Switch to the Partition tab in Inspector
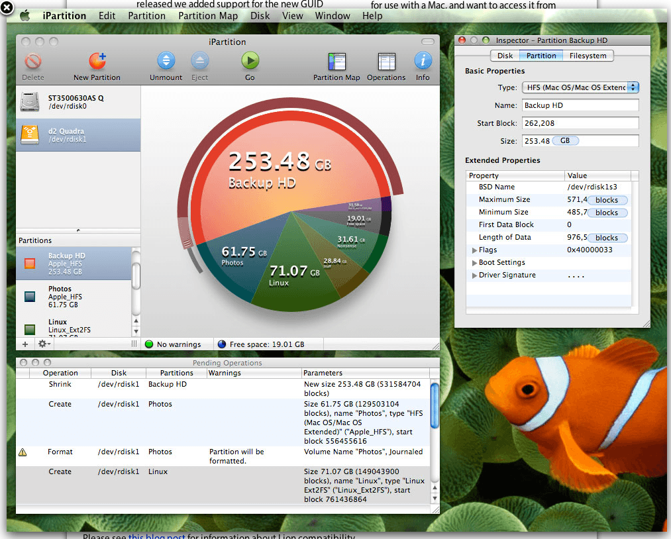The image size is (671, 539). pos(541,56)
